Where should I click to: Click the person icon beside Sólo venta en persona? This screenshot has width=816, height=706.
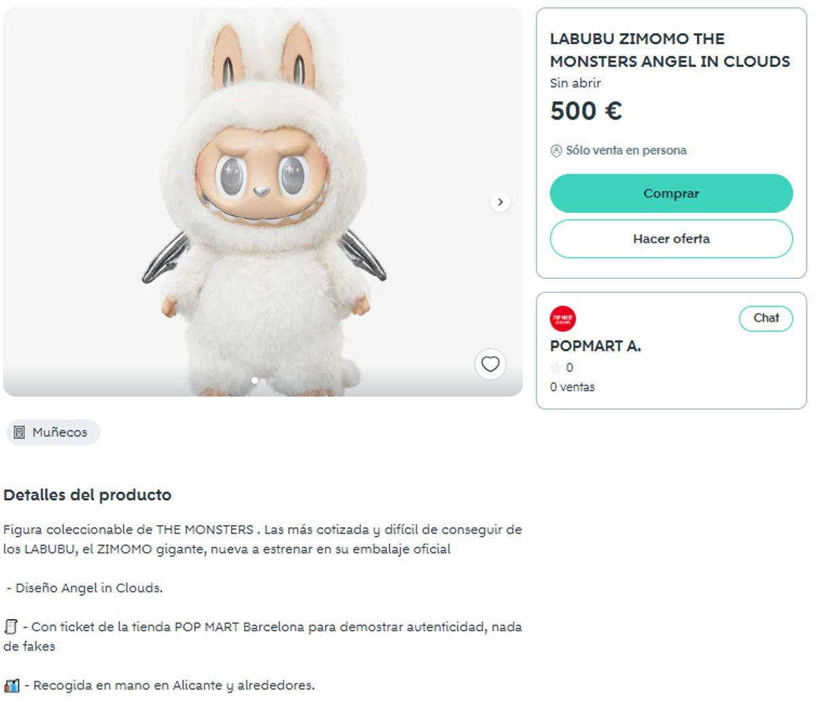tap(555, 150)
